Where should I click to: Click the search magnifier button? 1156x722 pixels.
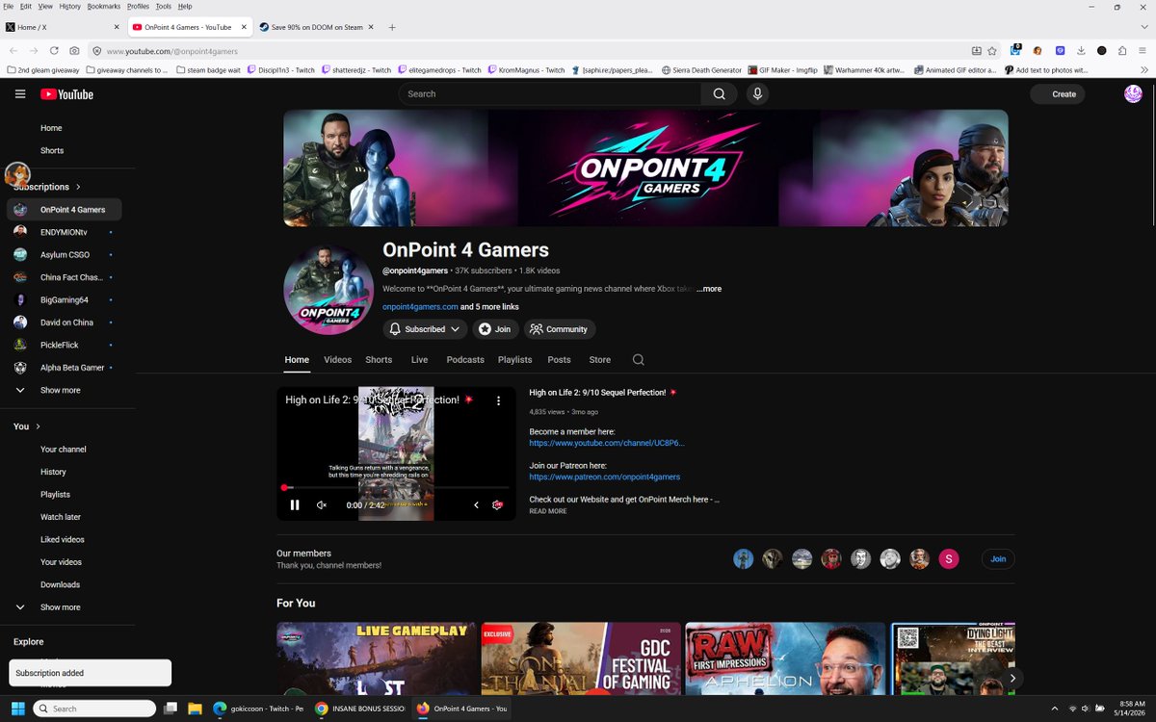(x=719, y=93)
